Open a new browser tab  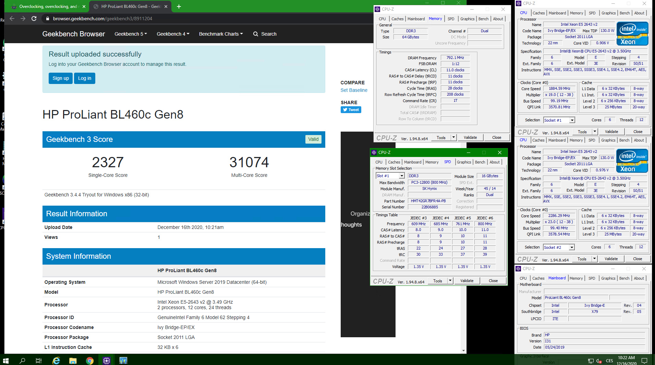click(179, 7)
